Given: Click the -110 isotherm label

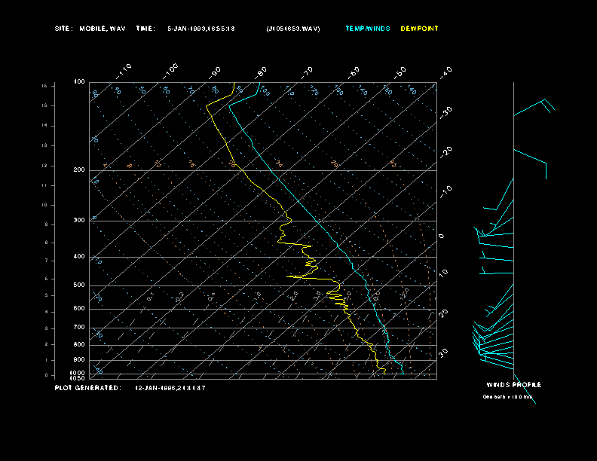Looking at the screenshot, I should 124,72.
